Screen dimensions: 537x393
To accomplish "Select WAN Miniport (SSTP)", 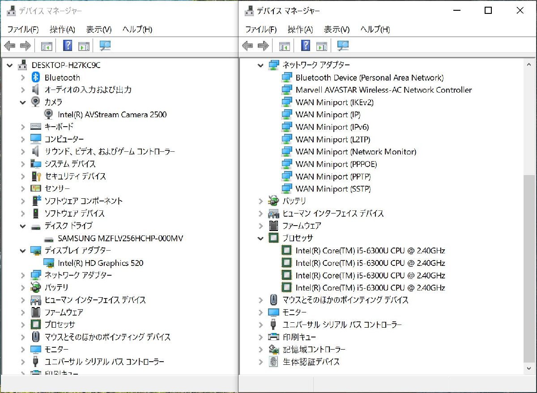I will click(x=333, y=188).
